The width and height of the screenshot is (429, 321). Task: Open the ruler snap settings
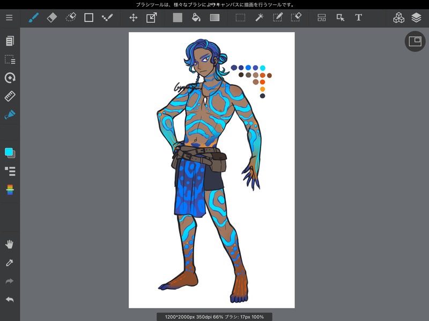coord(10,96)
